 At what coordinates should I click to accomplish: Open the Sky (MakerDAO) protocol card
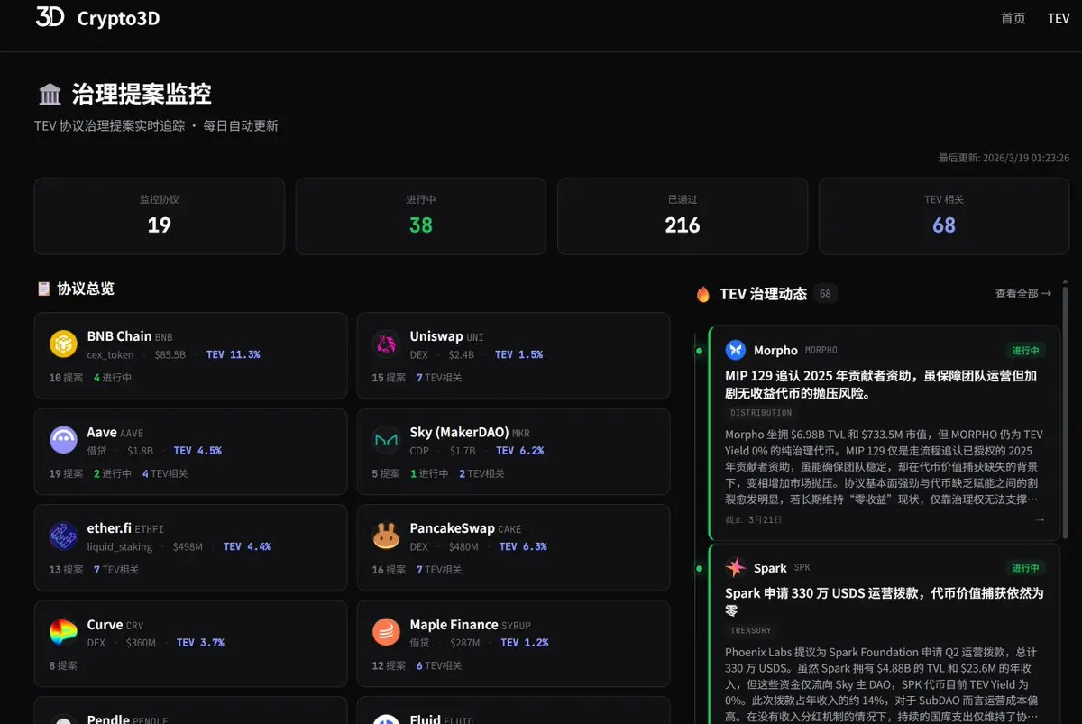513,452
